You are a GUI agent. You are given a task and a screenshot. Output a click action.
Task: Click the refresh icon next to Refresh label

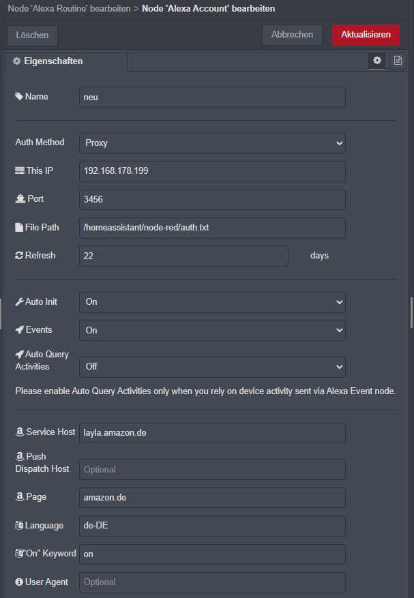tap(19, 256)
